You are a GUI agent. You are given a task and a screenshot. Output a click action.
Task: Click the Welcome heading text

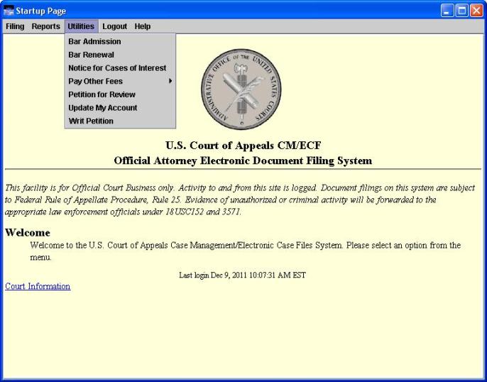[x=28, y=233]
